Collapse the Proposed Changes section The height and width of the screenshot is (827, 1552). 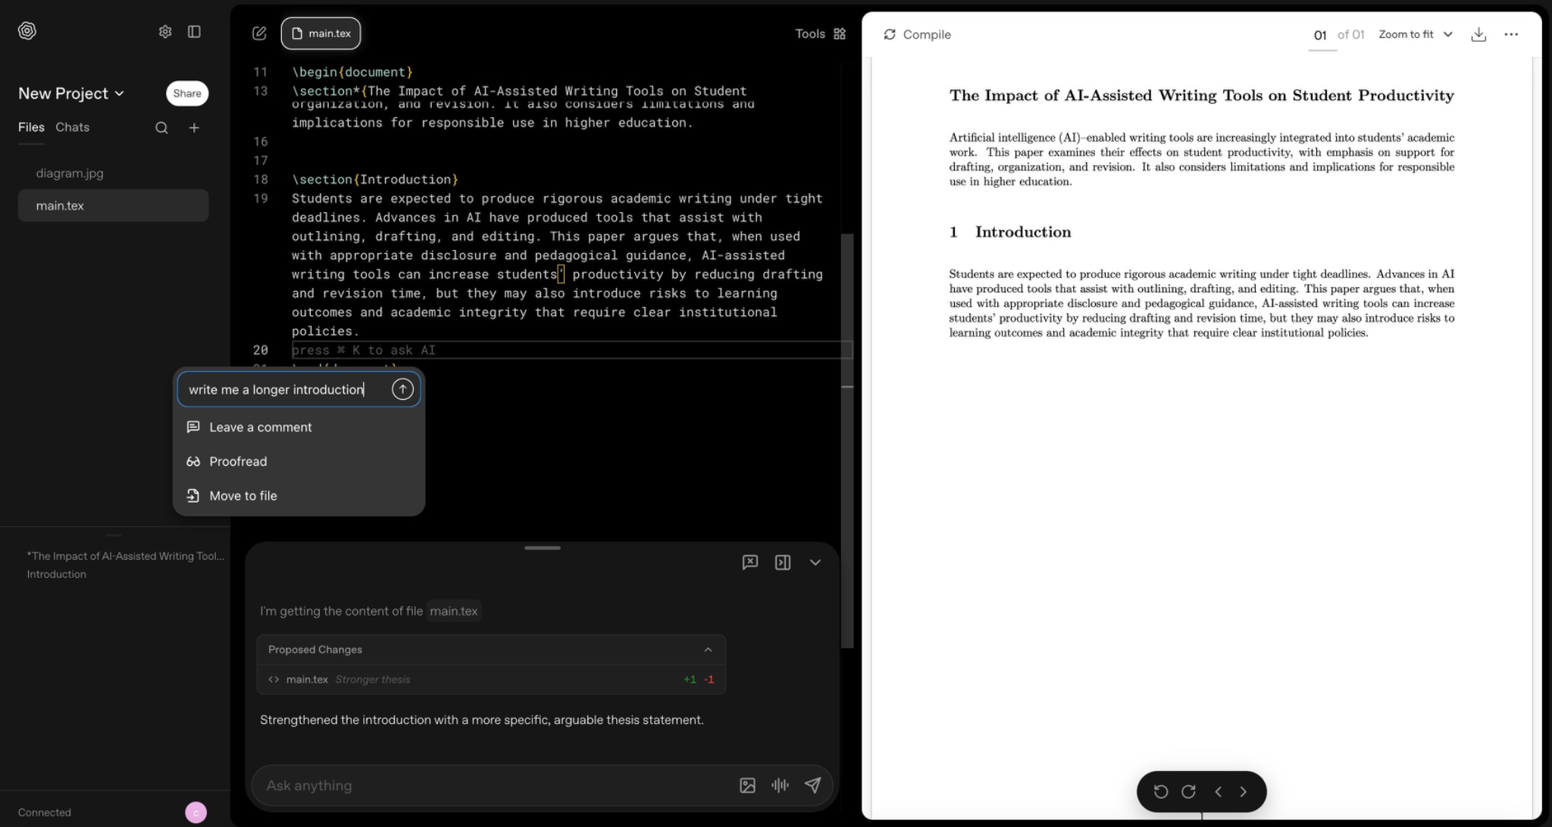[708, 650]
